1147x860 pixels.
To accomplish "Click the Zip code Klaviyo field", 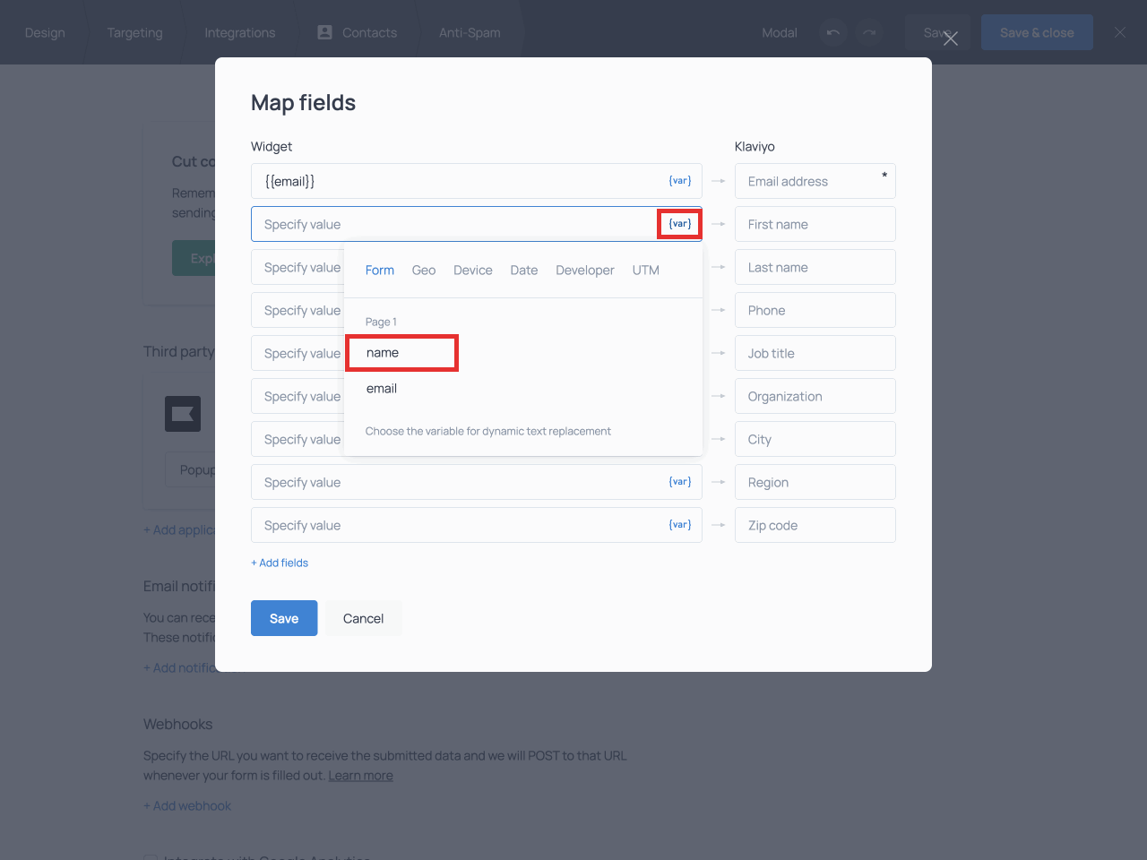I will tap(815, 525).
